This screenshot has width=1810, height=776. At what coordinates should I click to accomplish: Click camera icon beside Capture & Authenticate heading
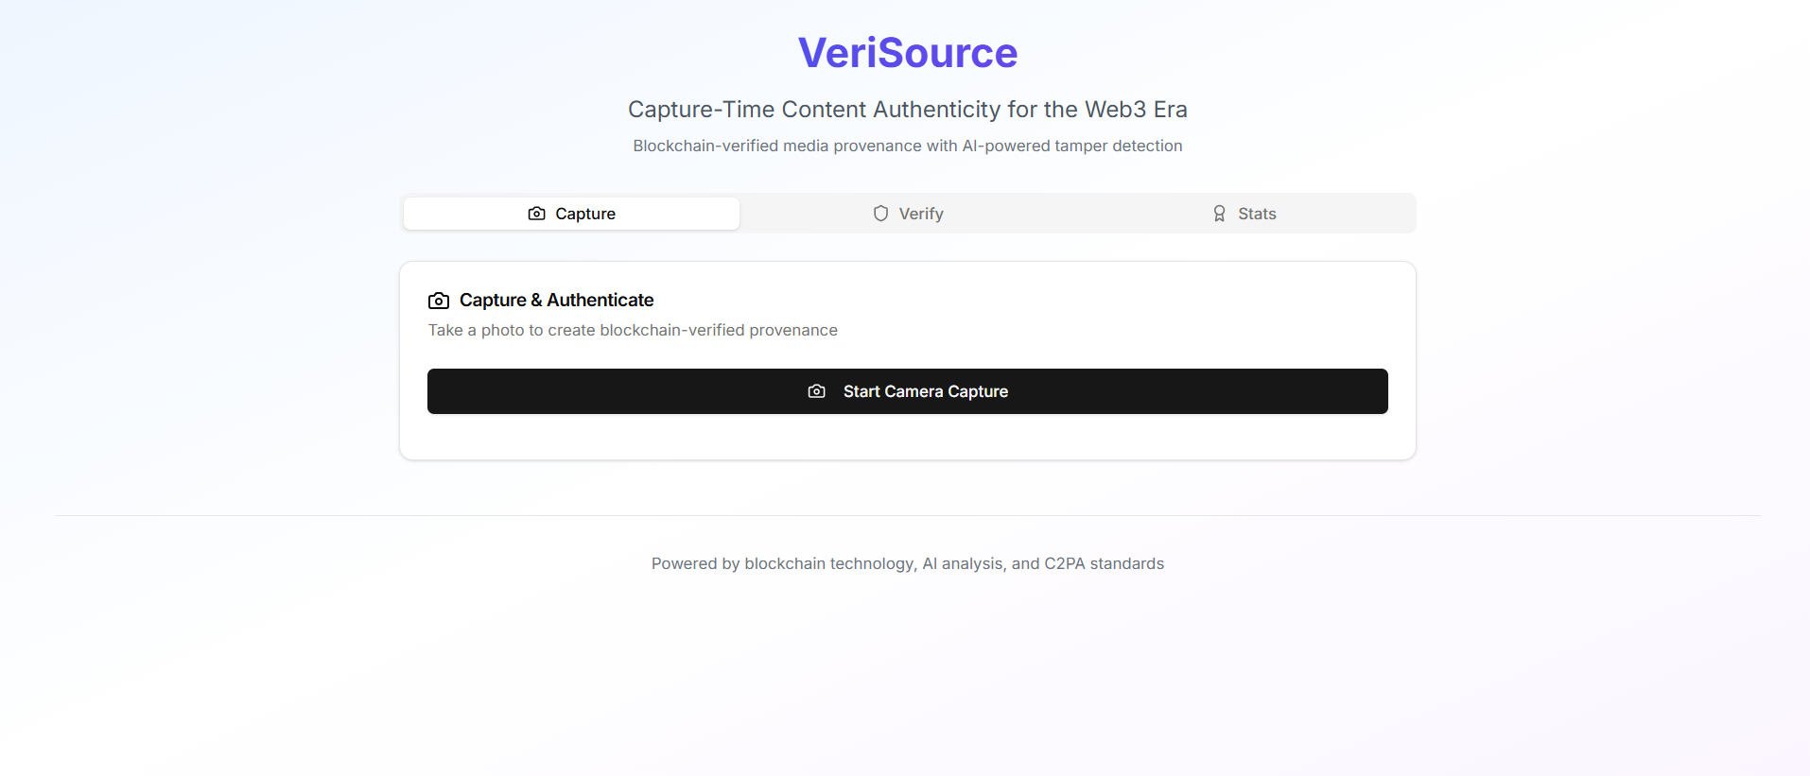tap(439, 301)
